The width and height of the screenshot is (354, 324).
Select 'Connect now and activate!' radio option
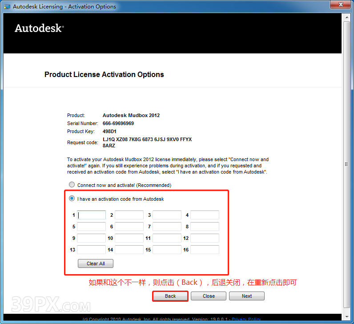click(72, 185)
